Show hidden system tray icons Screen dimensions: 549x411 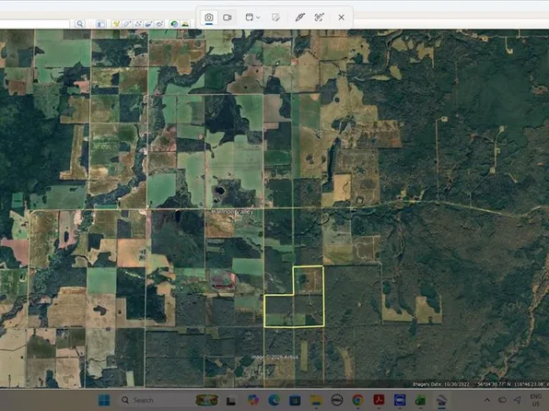[487, 400]
